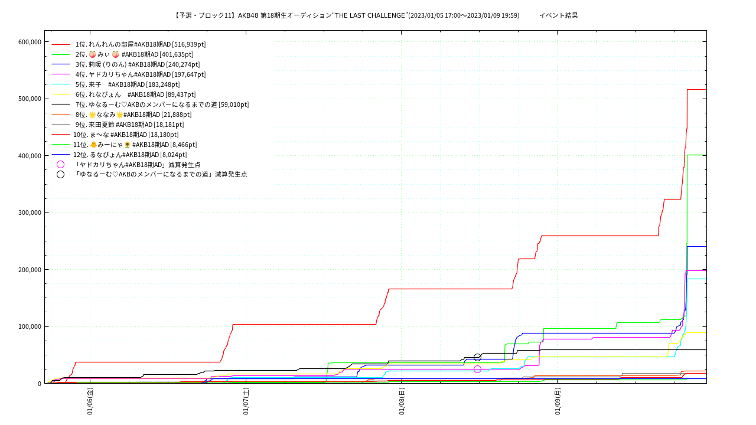Click the red line sample for 1位
This screenshot has height=425, width=756.
(60, 44)
